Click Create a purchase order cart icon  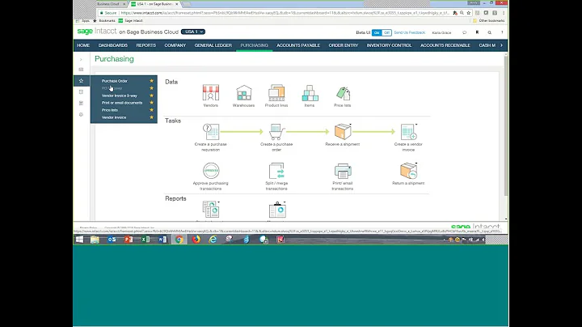click(276, 132)
